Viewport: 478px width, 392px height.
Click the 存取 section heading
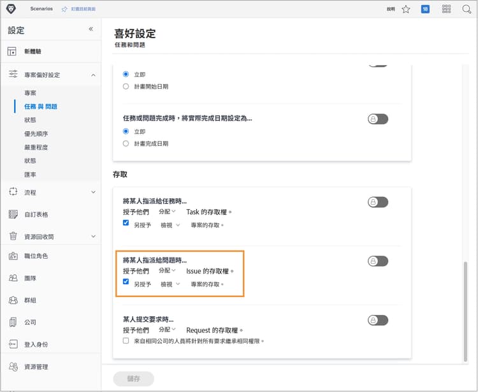pos(120,175)
